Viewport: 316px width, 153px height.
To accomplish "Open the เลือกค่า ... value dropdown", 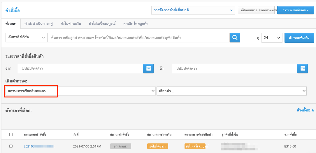I will pos(231,91).
